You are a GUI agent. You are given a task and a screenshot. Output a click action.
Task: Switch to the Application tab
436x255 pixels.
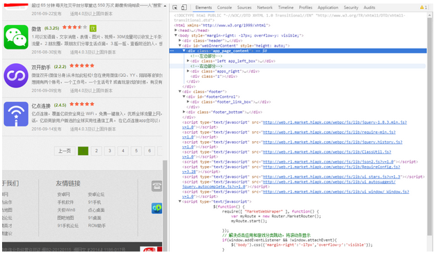[328, 8]
